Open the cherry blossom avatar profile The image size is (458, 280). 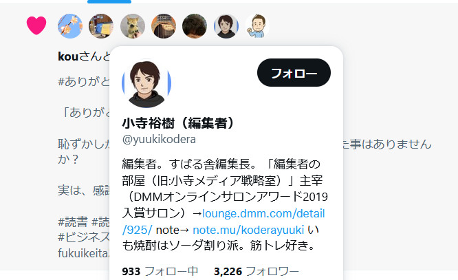click(x=70, y=26)
